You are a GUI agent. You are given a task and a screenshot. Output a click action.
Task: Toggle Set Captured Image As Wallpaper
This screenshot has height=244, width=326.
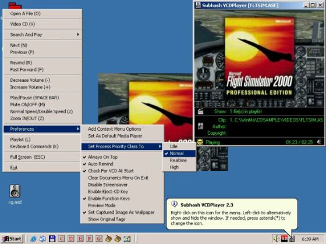tap(122, 212)
